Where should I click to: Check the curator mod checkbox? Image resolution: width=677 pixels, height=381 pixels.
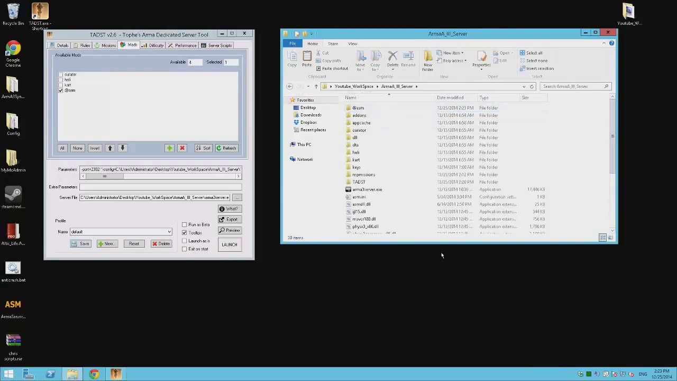tap(61, 75)
